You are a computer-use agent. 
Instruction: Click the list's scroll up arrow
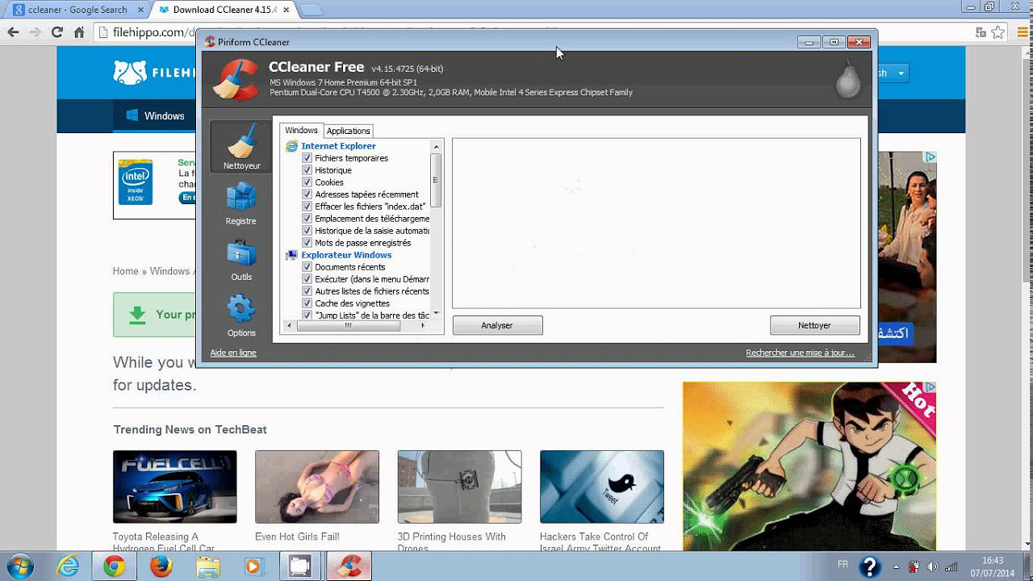(437, 147)
